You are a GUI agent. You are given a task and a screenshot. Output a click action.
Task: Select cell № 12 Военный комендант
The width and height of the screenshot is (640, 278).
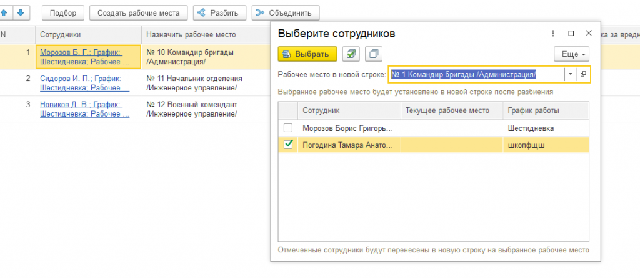[206, 109]
